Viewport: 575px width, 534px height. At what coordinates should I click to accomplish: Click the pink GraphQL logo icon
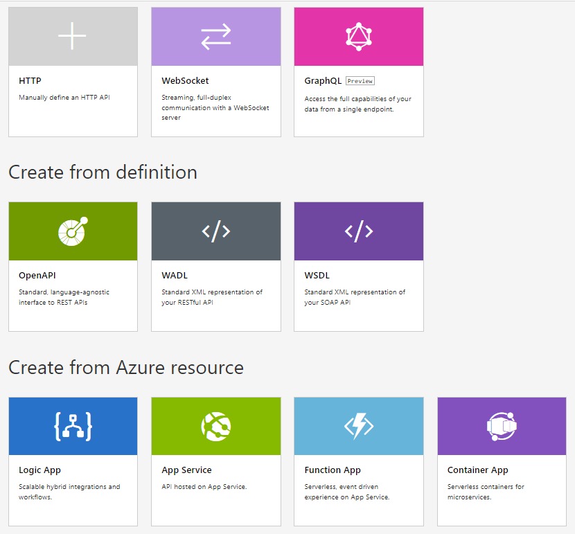click(358, 37)
